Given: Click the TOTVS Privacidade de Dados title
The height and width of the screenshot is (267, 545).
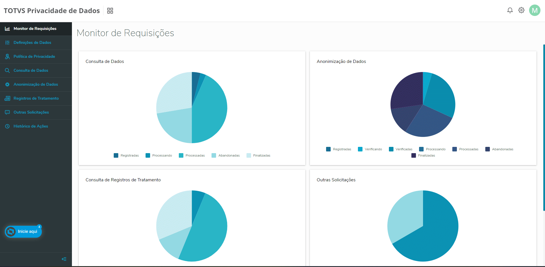Looking at the screenshot, I should click(52, 11).
